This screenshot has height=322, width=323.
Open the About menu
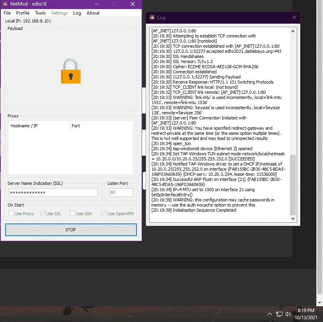coord(93,13)
